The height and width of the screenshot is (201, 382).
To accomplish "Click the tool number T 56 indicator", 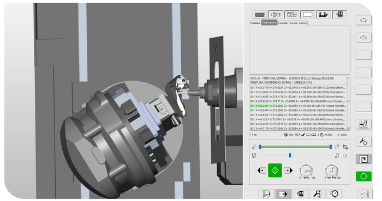I will click(x=253, y=135).
